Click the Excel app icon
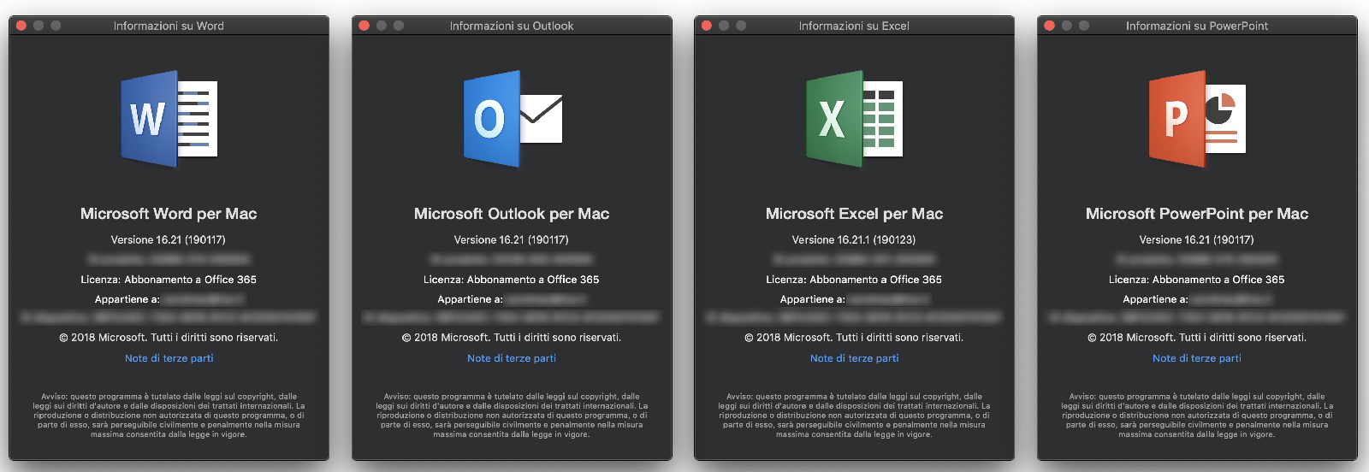The image size is (1369, 472). tap(854, 119)
